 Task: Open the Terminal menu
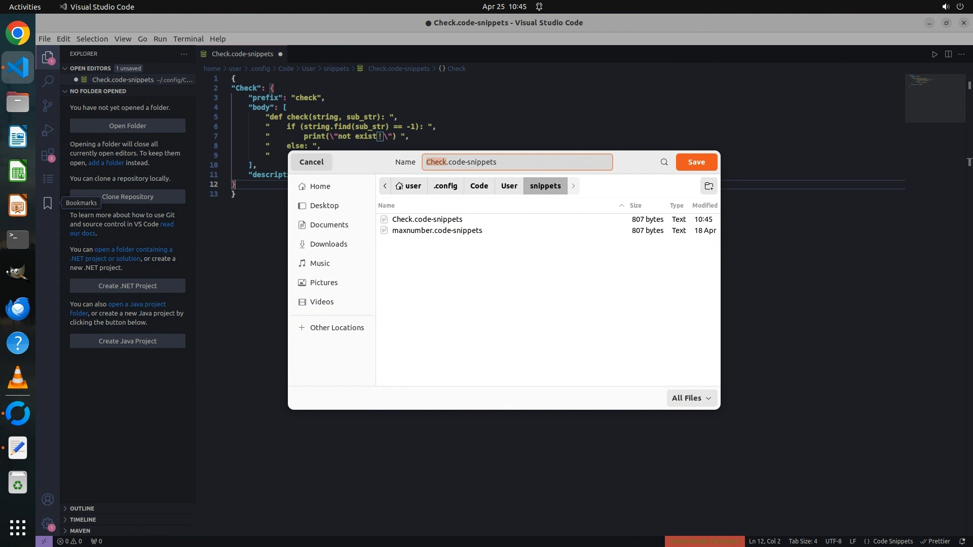188,39
